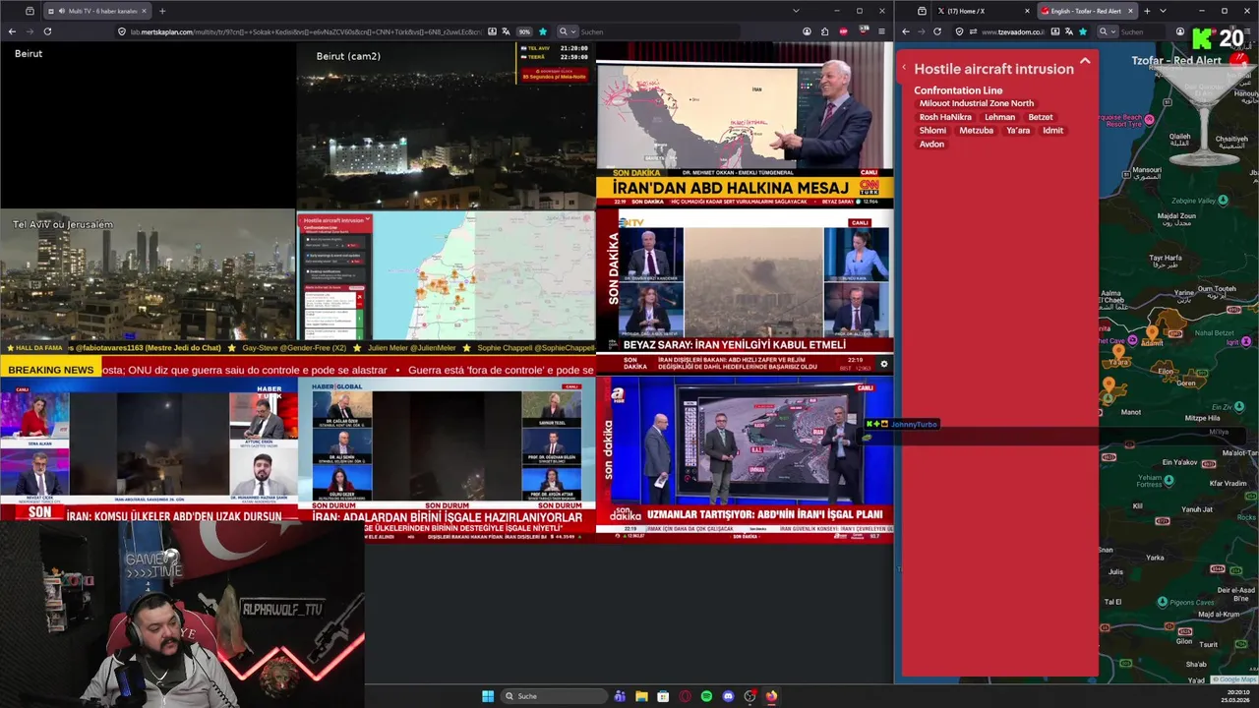This screenshot has width=1259, height=708.
Task: Select the Idmit location chip
Action: pyautogui.click(x=1053, y=131)
